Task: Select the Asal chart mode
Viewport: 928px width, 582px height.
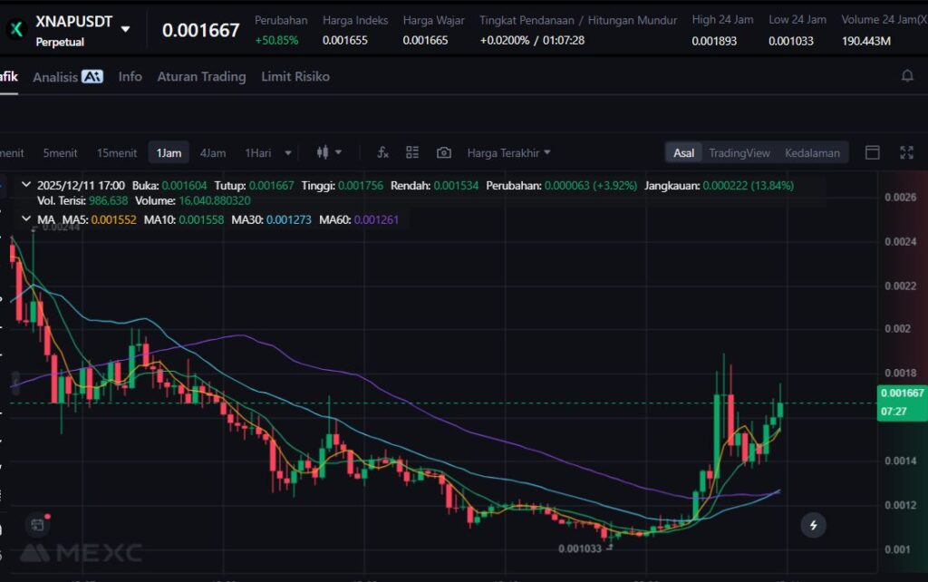Action: (683, 152)
